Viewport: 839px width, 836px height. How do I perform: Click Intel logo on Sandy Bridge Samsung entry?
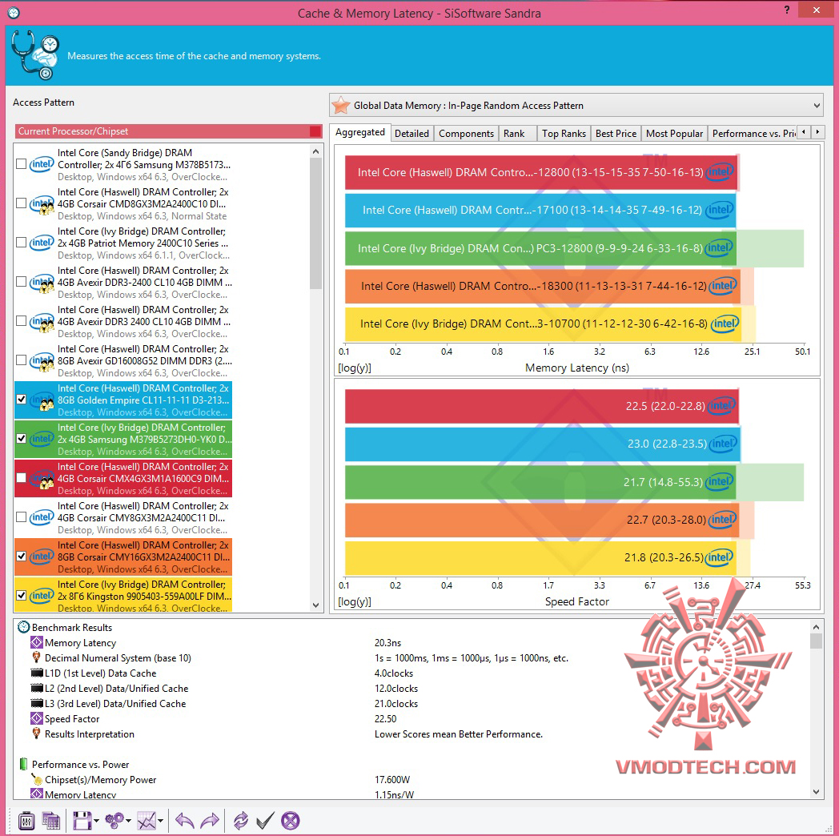pos(41,164)
